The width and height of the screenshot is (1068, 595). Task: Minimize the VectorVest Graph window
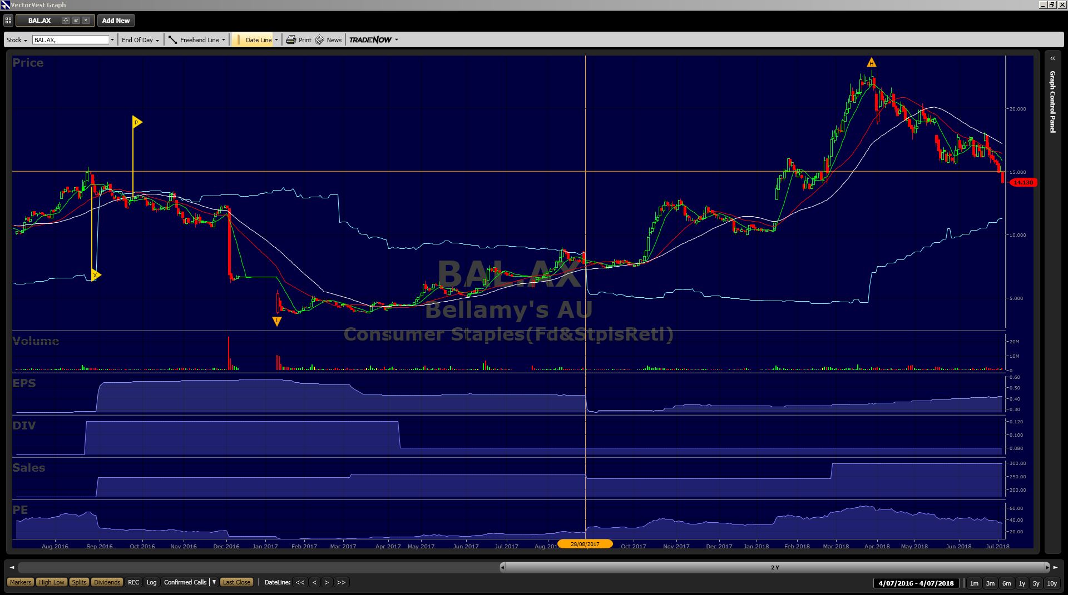point(1043,4)
